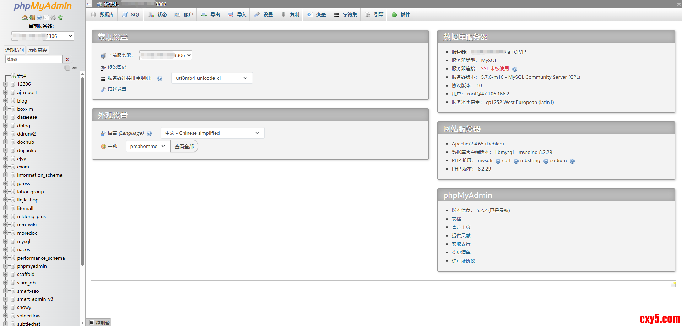Open the 语言 Language dropdown
Image resolution: width=682 pixels, height=326 pixels.
point(212,133)
